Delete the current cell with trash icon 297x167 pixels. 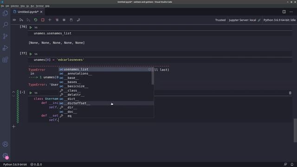(290, 93)
